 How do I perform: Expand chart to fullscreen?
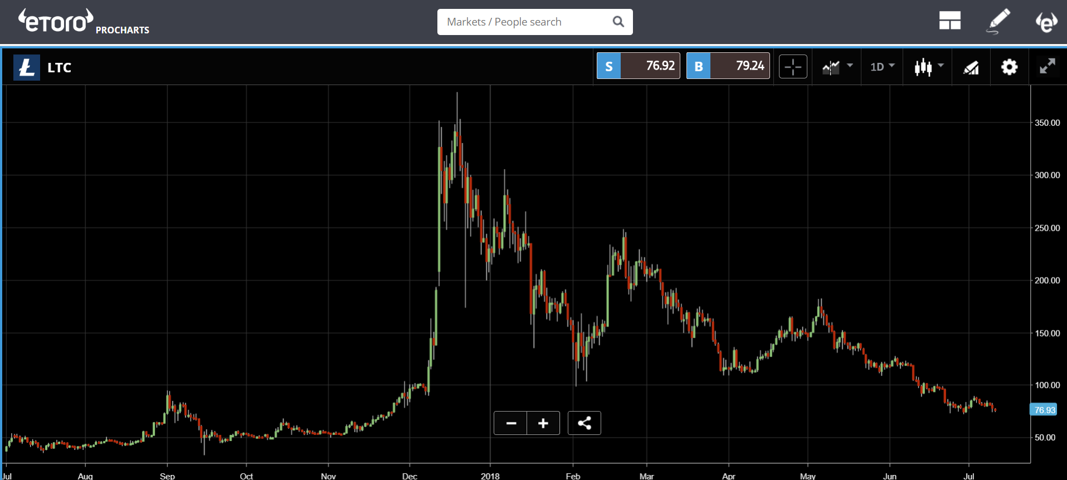click(1047, 66)
